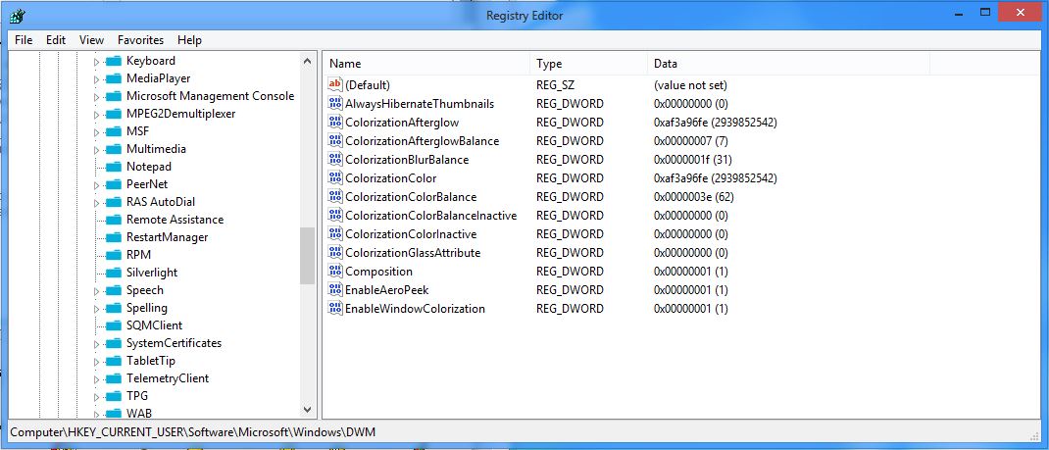Click the EnableWindowColorization DWORD icon
The image size is (1049, 450).
point(335,309)
